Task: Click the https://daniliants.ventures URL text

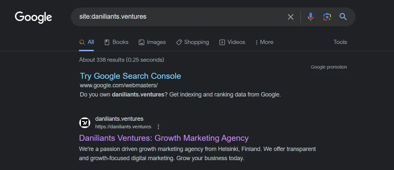Action: [123, 127]
